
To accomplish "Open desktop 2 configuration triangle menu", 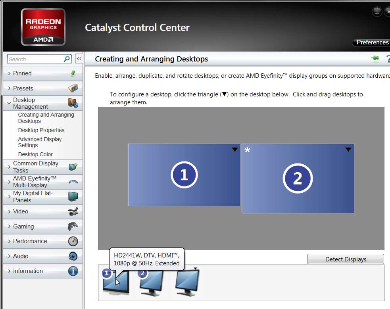I will click(x=348, y=150).
